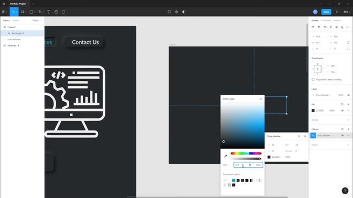The height and width of the screenshot is (198, 353).
Task: Click the opacity slider in color picker
Action: click(x=246, y=159)
